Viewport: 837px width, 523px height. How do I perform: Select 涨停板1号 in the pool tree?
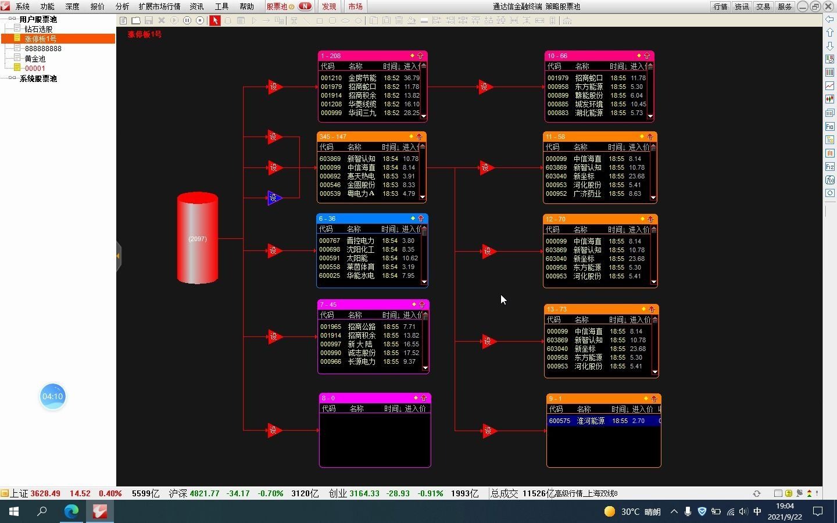[41, 38]
